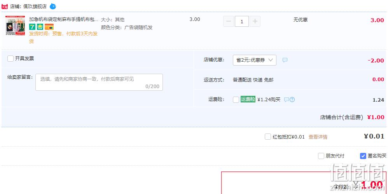Open the product thumbnail image
This screenshot has height=194, width=388.
15,26
